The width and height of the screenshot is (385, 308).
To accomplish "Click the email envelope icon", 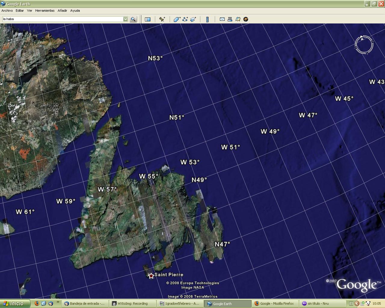I will 222,19.
